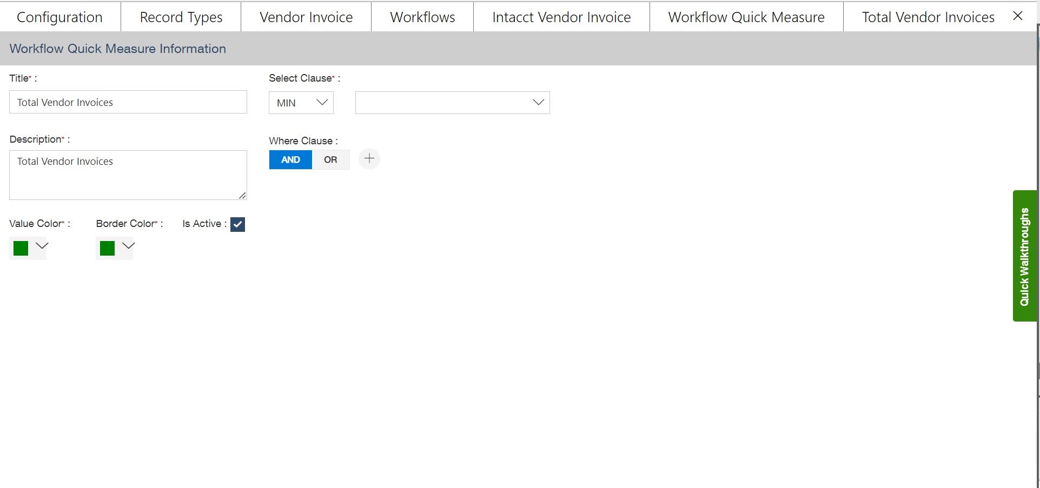Switch to the Record Types tab
1040x488 pixels.
[x=181, y=17]
